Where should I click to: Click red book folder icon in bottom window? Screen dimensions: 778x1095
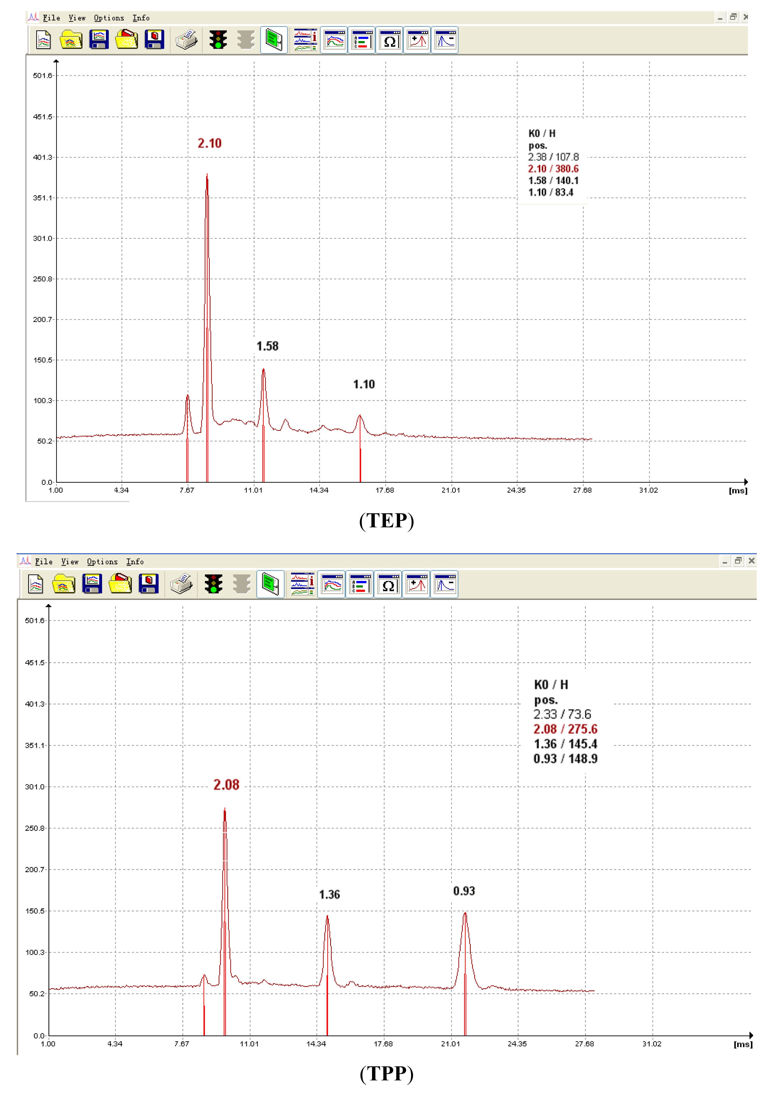tap(120, 584)
